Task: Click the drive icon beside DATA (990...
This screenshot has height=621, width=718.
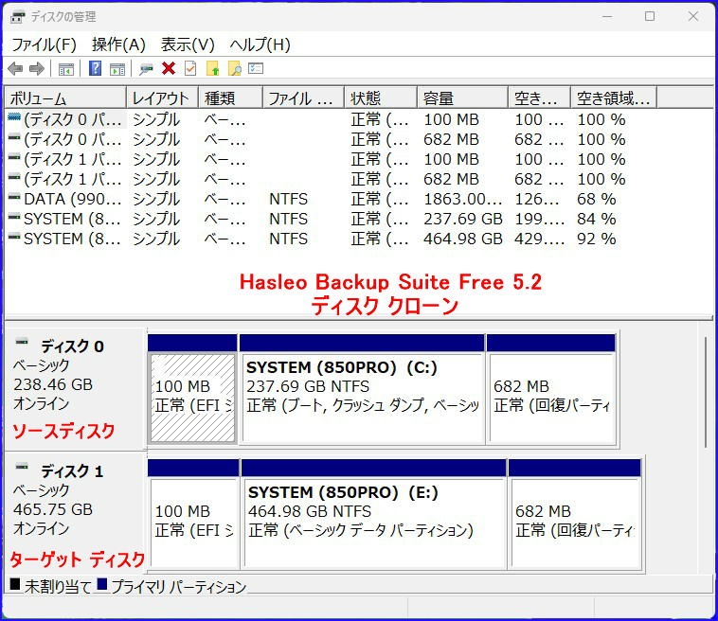Action: [x=14, y=198]
